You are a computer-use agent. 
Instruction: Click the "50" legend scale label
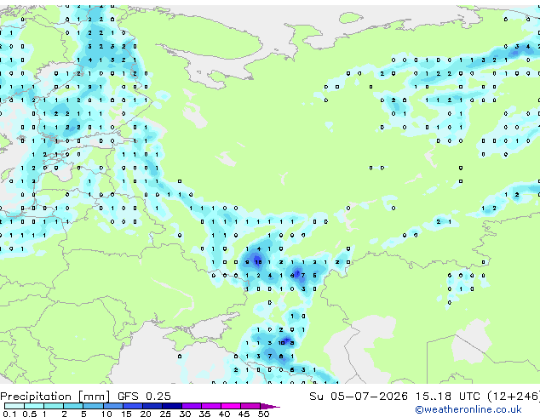(x=263, y=414)
